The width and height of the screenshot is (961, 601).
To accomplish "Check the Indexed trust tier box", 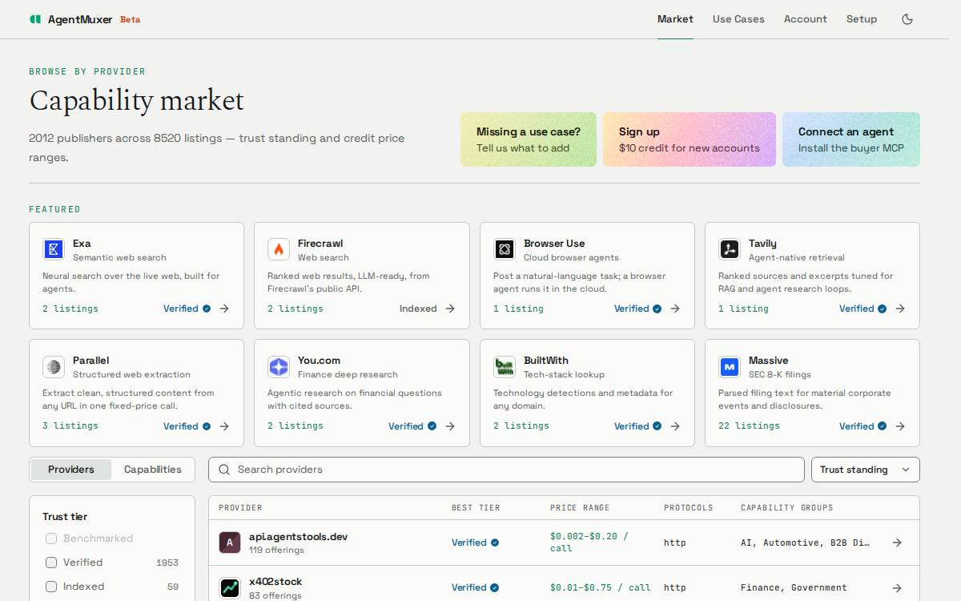I will point(51,587).
